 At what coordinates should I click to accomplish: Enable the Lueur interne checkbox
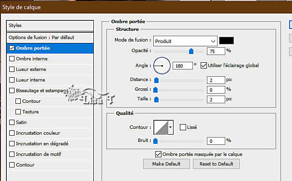tap(12, 80)
